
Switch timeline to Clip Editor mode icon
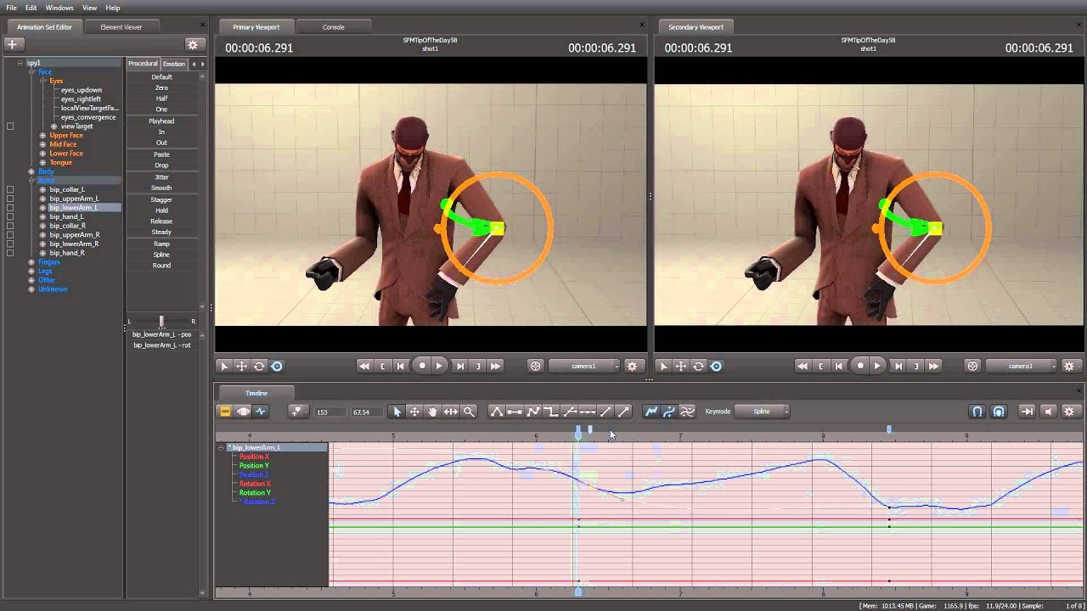[x=225, y=412]
